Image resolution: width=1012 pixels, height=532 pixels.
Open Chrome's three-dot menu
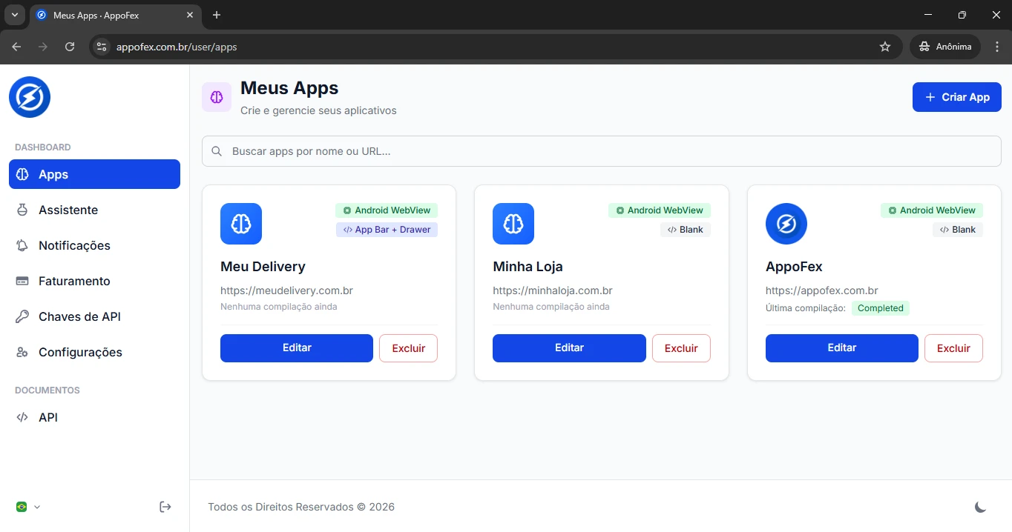996,47
